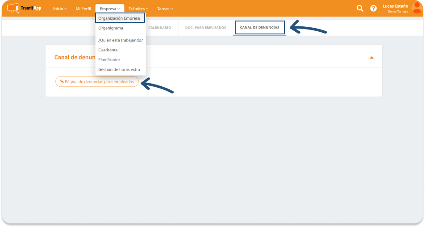This screenshot has height=227, width=425.
Task: Go to Mi Perfil
Action: tap(83, 9)
